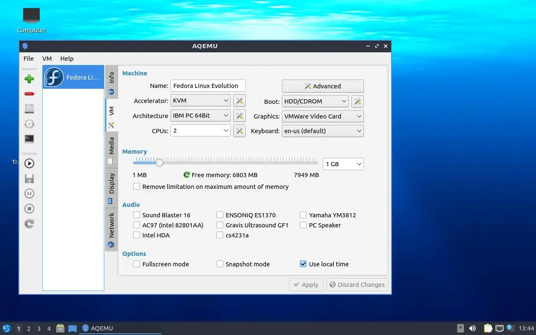Switch to the Network side tab
The image size is (536, 335).
coord(111,229)
